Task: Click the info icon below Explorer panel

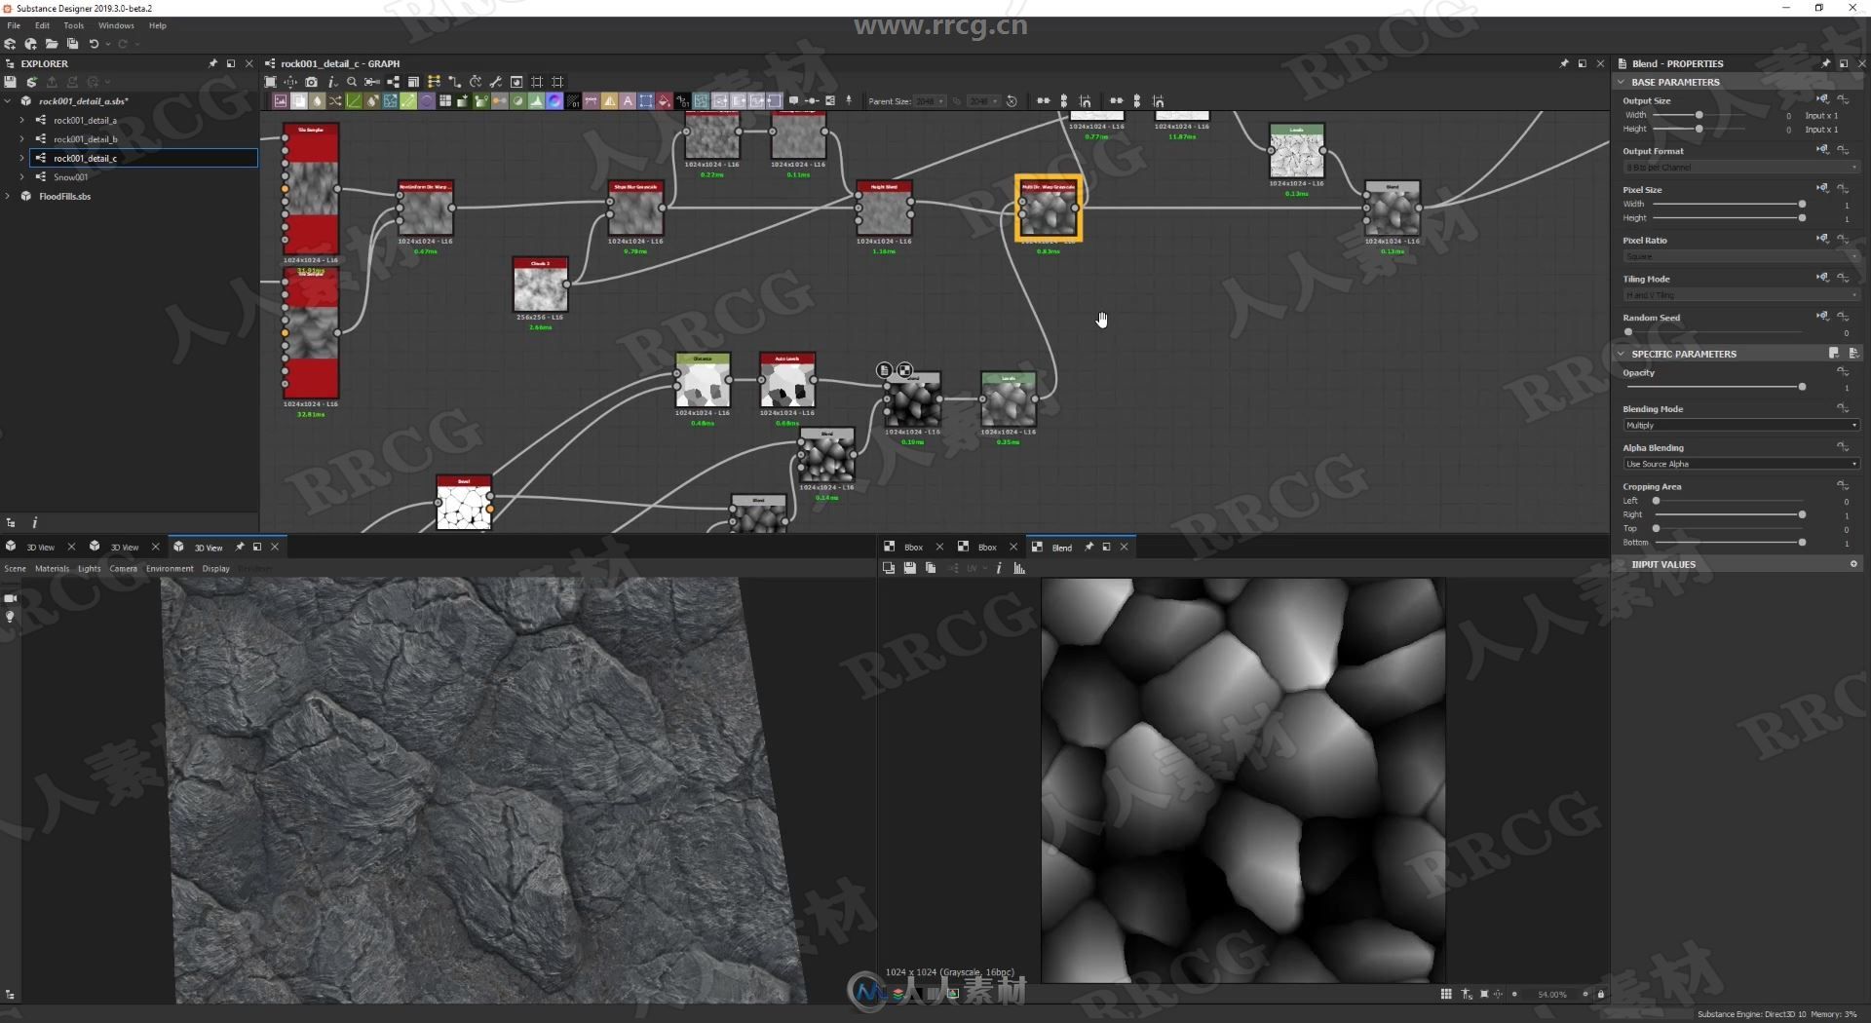Action: (34, 523)
